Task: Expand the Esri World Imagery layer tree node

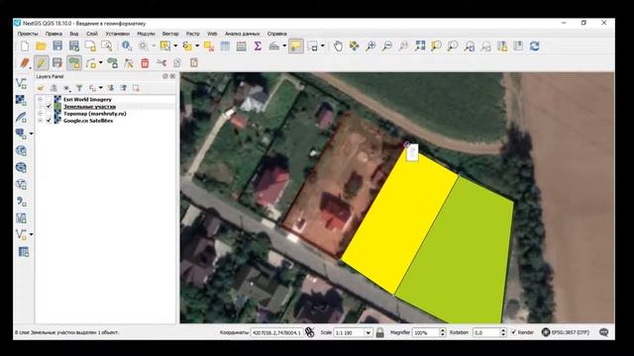Action: point(40,99)
